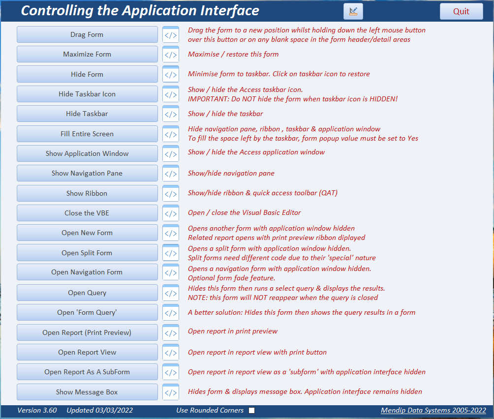Select Show Navigation Pane button

pyautogui.click(x=87, y=174)
